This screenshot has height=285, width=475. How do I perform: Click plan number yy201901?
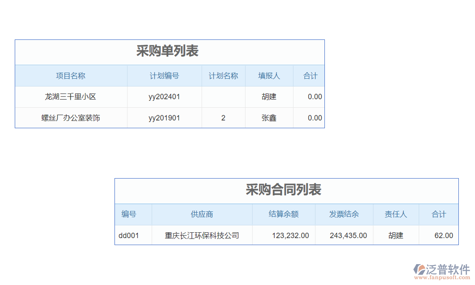[x=164, y=118]
